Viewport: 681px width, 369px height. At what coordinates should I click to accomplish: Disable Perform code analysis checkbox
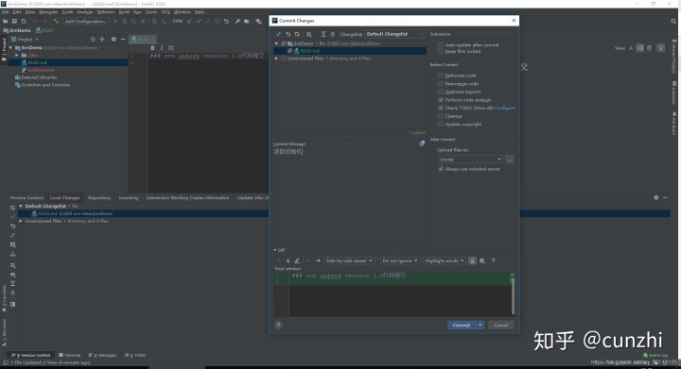pos(441,100)
